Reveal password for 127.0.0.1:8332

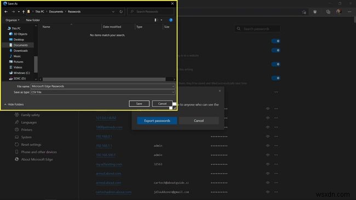(268, 118)
